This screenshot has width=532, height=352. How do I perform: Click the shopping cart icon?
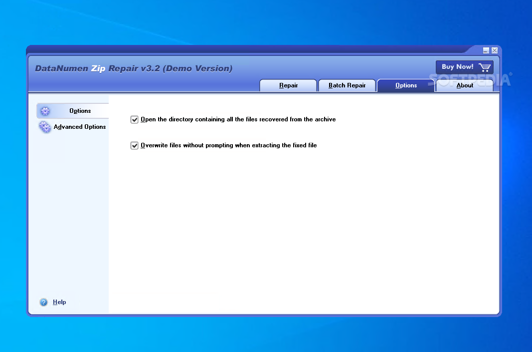click(x=485, y=67)
